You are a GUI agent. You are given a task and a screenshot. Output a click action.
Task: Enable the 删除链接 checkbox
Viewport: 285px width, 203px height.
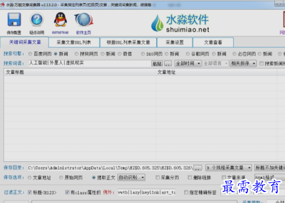click(x=190, y=177)
